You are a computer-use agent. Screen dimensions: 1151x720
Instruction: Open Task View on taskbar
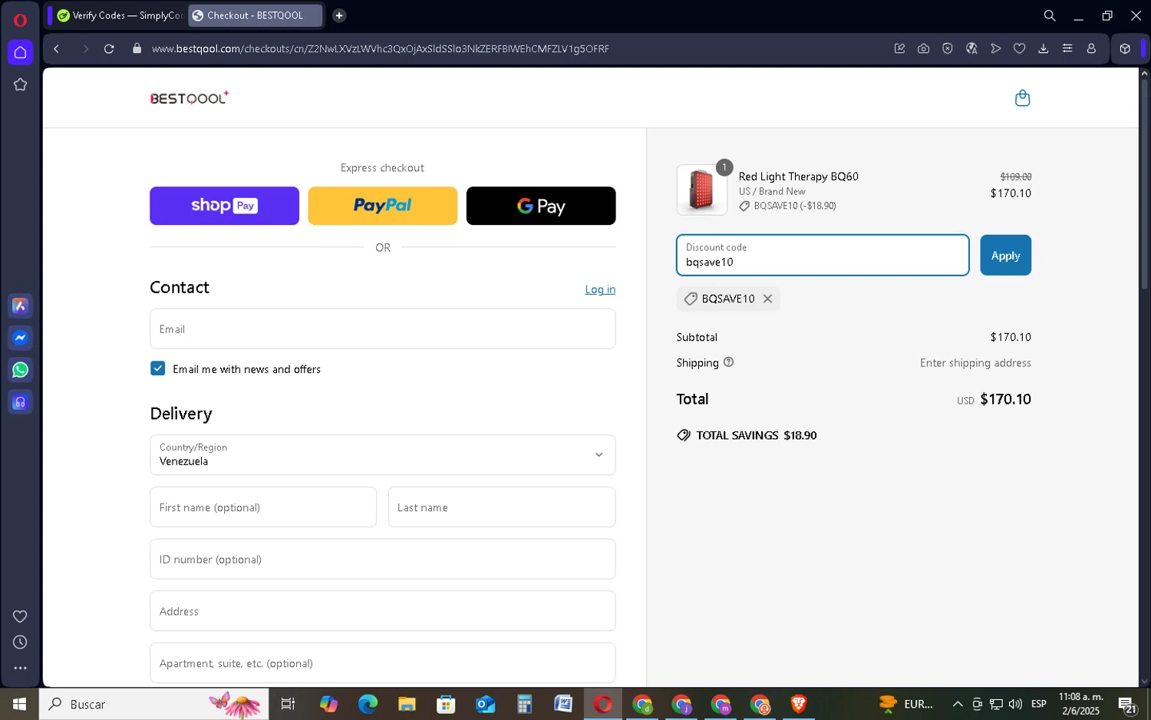click(288, 704)
